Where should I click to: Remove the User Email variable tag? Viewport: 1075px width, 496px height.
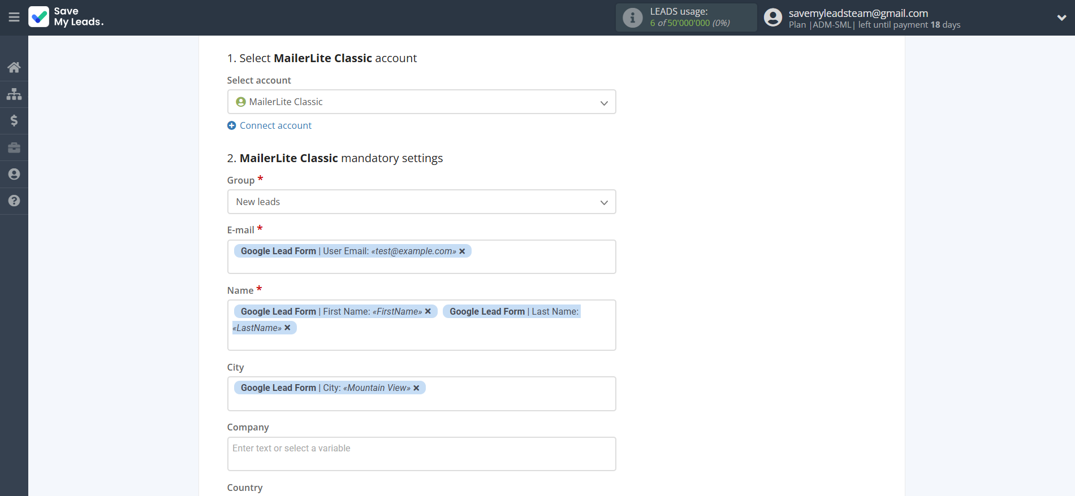462,251
